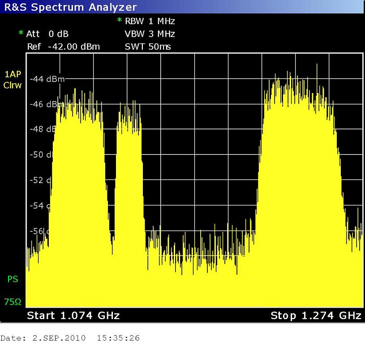Click the green PS indicator
The width and height of the screenshot is (365, 354).
(x=13, y=279)
